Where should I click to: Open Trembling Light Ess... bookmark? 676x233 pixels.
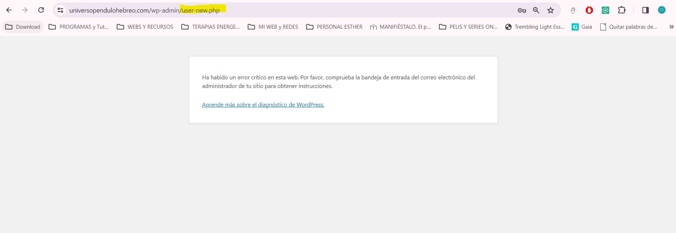[x=535, y=27]
